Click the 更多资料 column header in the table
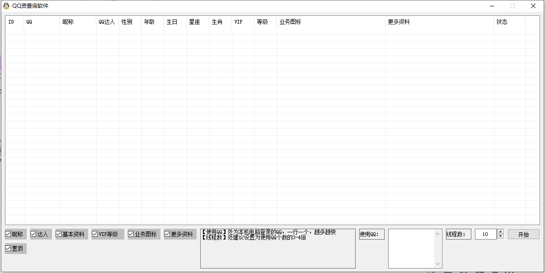The width and height of the screenshot is (545, 273). (440, 22)
